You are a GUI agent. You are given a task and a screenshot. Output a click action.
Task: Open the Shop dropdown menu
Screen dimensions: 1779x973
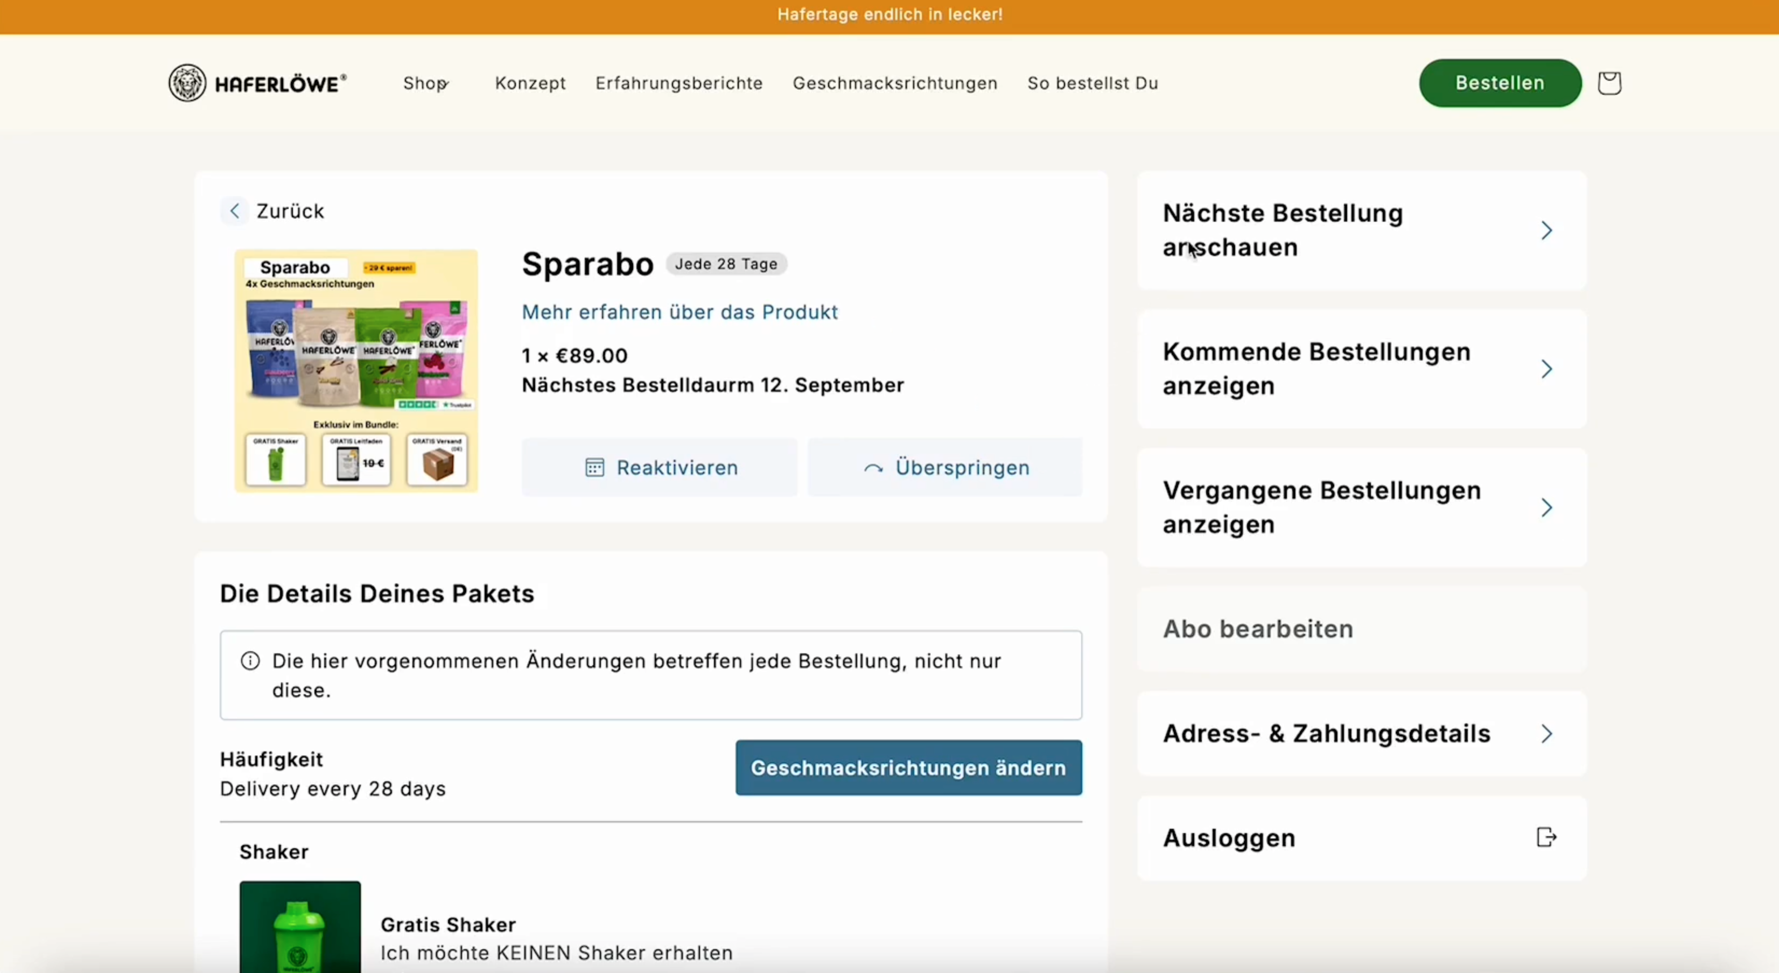[x=425, y=83]
